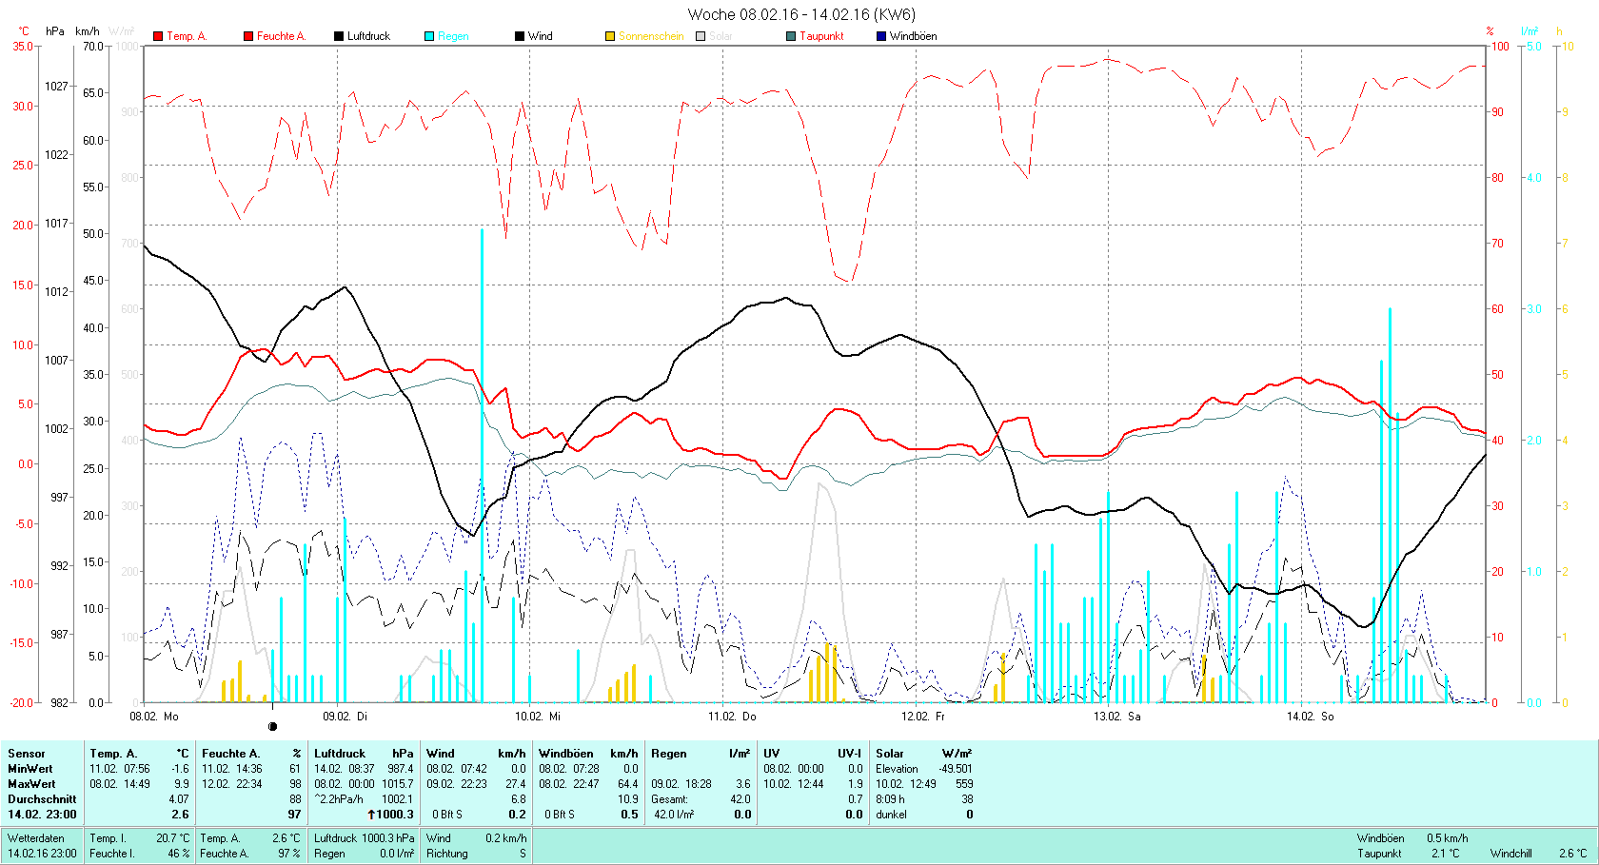Click the MaxWert row label
Image resolution: width=1599 pixels, height=865 pixels.
click(31, 784)
